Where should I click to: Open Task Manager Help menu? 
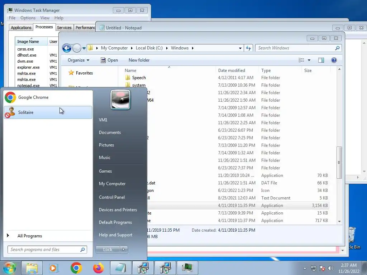(x=59, y=18)
